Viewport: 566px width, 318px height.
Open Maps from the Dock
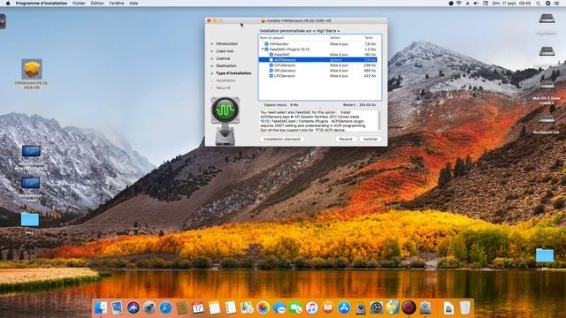pos(247,307)
